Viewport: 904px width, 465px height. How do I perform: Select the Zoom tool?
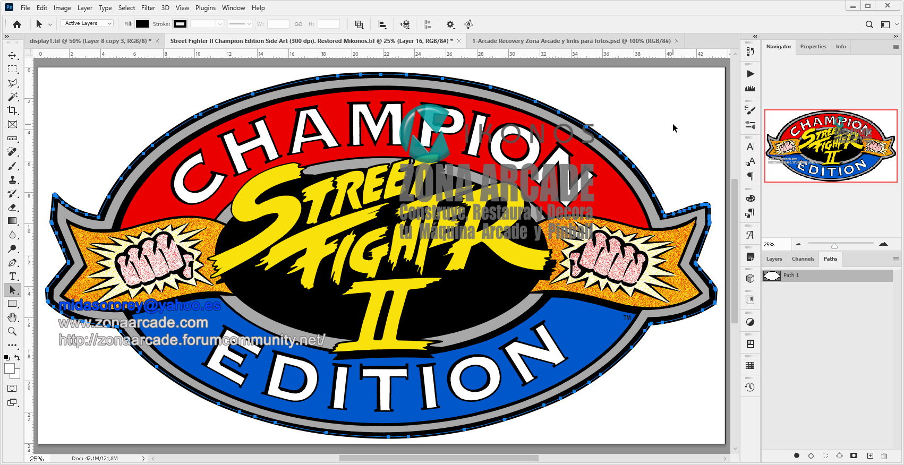point(12,331)
